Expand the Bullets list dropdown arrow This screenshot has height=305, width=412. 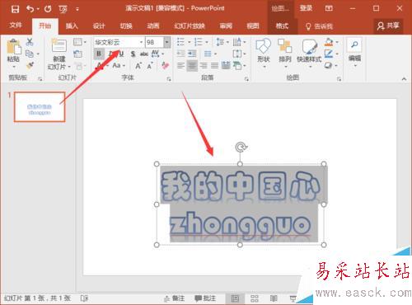190,42
